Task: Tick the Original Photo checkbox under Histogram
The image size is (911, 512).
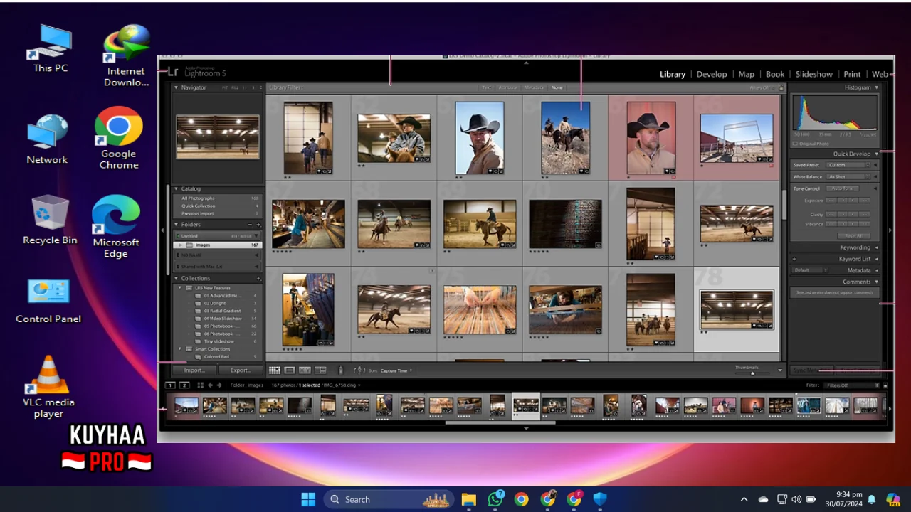Action: point(795,144)
